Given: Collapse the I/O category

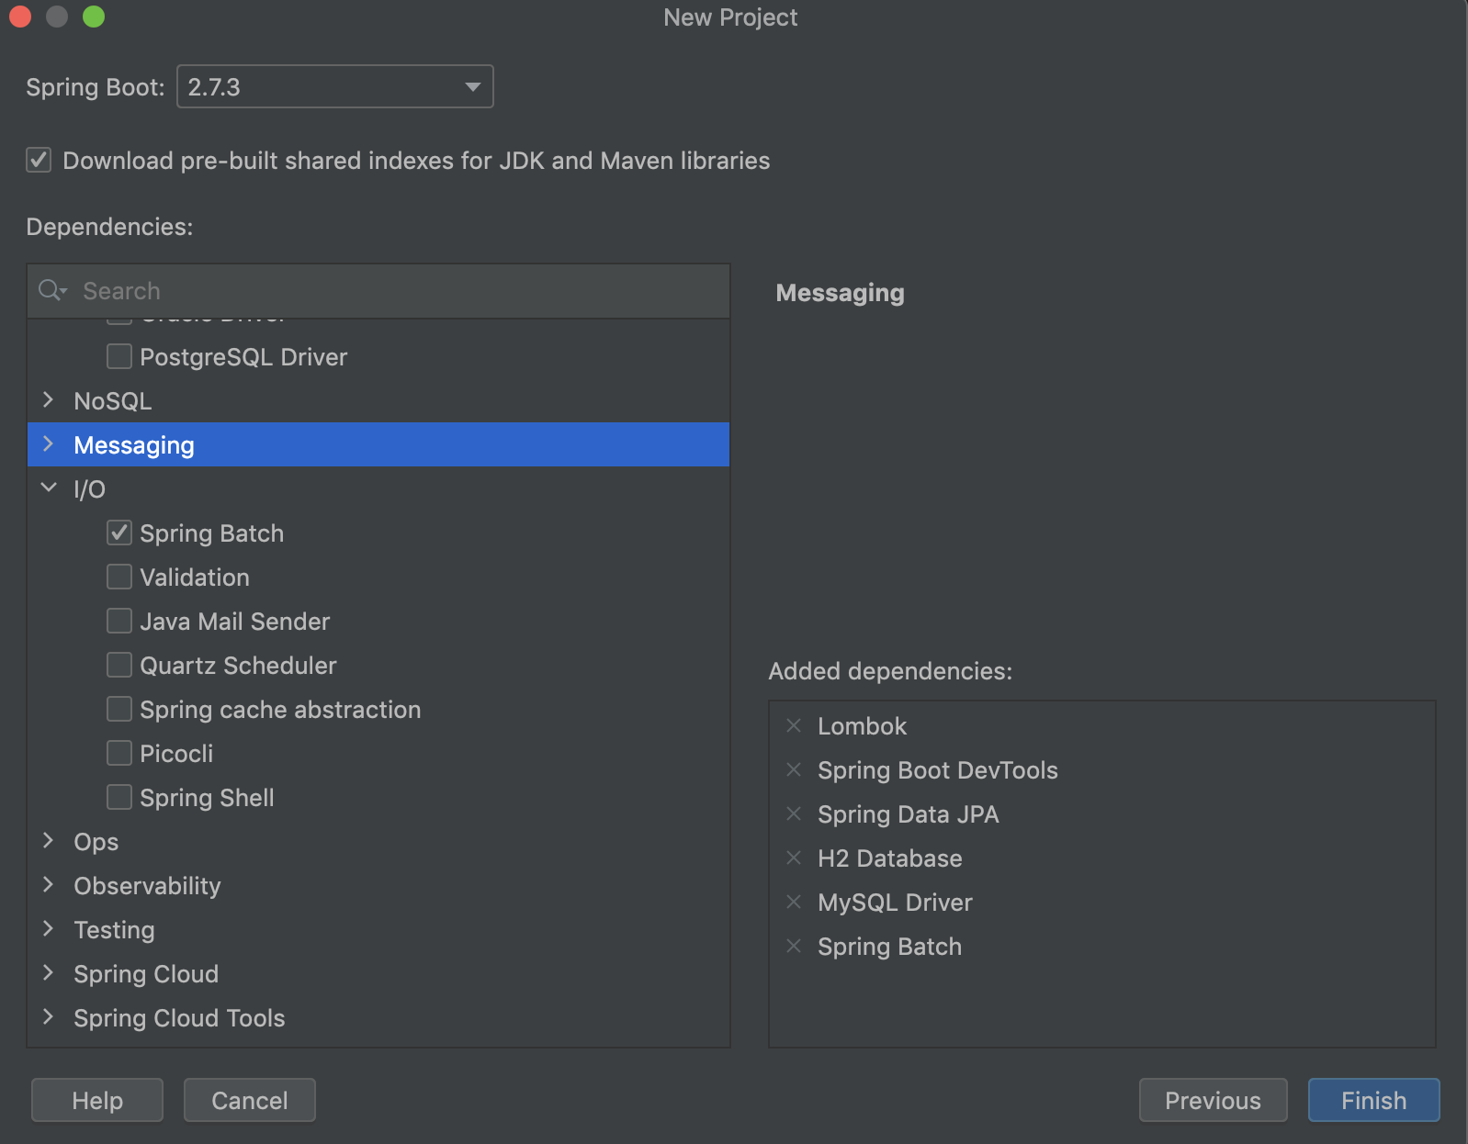Looking at the screenshot, I should (49, 488).
